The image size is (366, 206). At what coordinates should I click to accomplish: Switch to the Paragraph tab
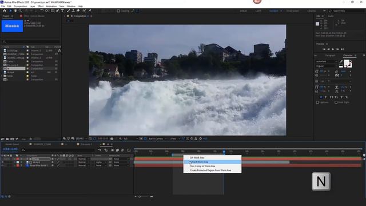pos(330,56)
